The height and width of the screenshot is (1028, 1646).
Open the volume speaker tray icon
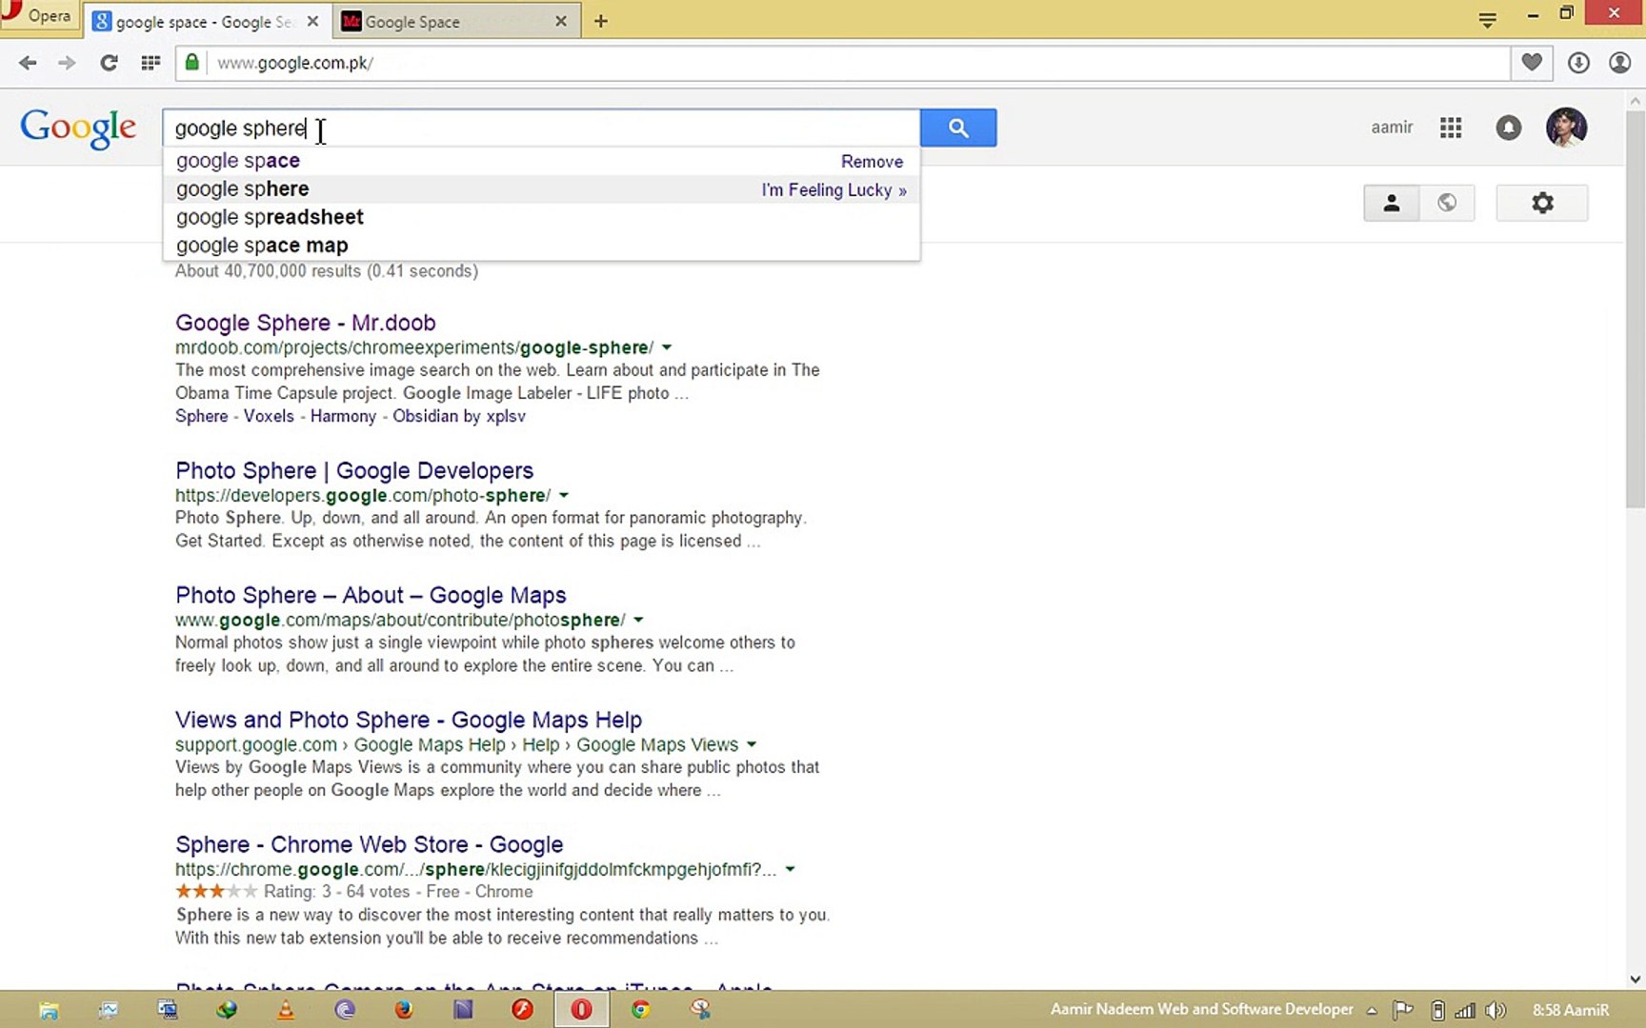tap(1495, 1010)
